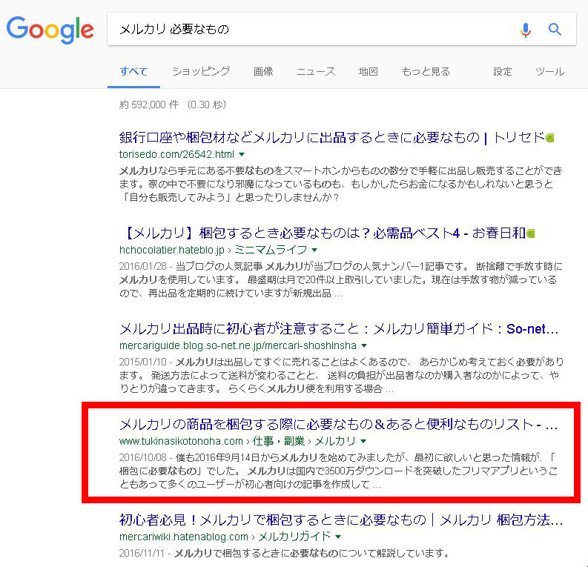Click the www.tukinasikotonoha.com URL text
The image size is (588, 567).
181,441
